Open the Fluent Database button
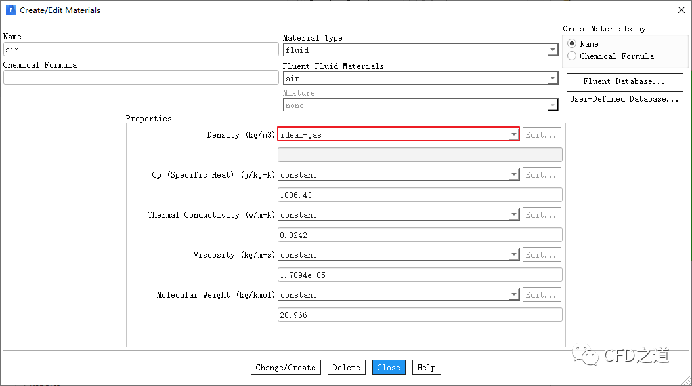Image resolution: width=692 pixels, height=386 pixels. [624, 81]
